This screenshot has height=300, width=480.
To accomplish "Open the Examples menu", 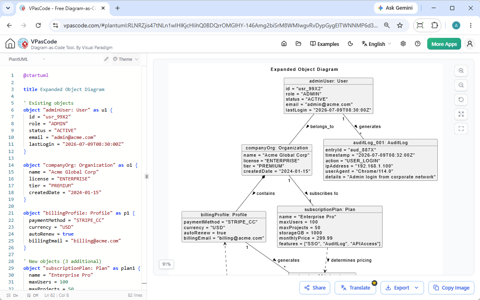I will click(x=325, y=44).
